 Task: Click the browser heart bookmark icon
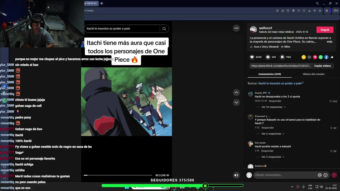[304, 11]
